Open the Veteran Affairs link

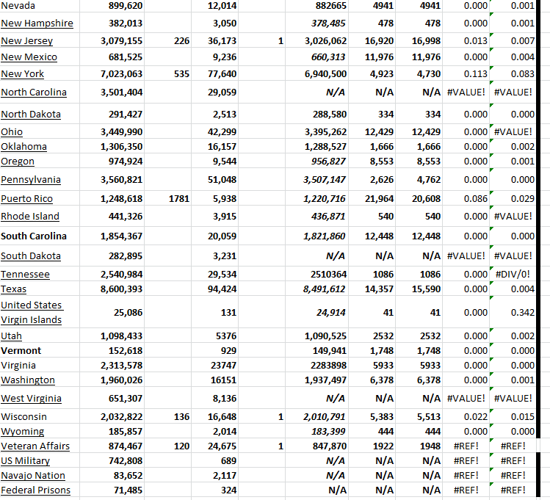[35, 446]
